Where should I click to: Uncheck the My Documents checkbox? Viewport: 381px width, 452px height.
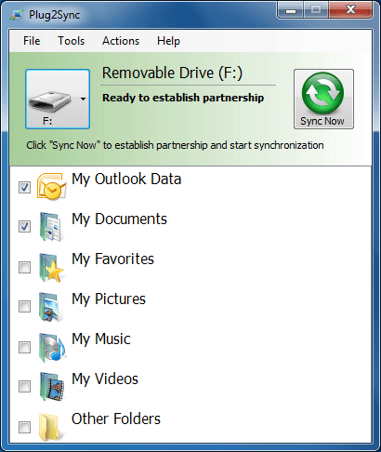[24, 226]
